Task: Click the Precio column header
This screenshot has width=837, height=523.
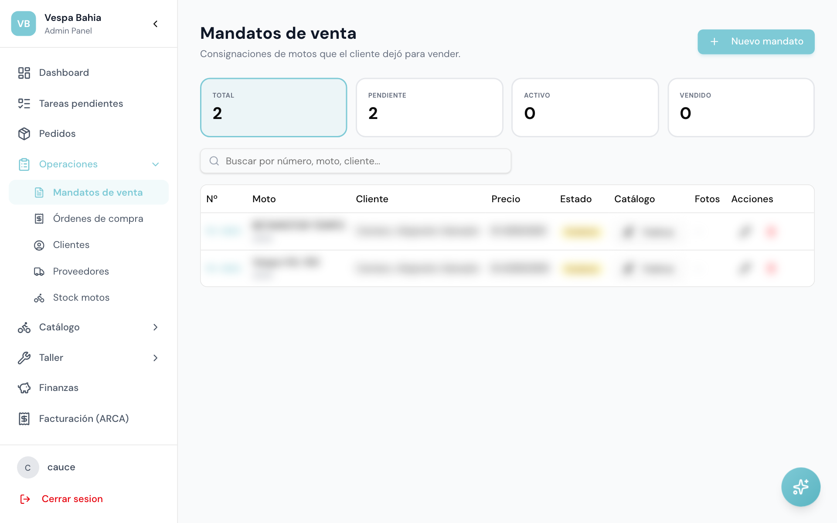Action: (506, 199)
